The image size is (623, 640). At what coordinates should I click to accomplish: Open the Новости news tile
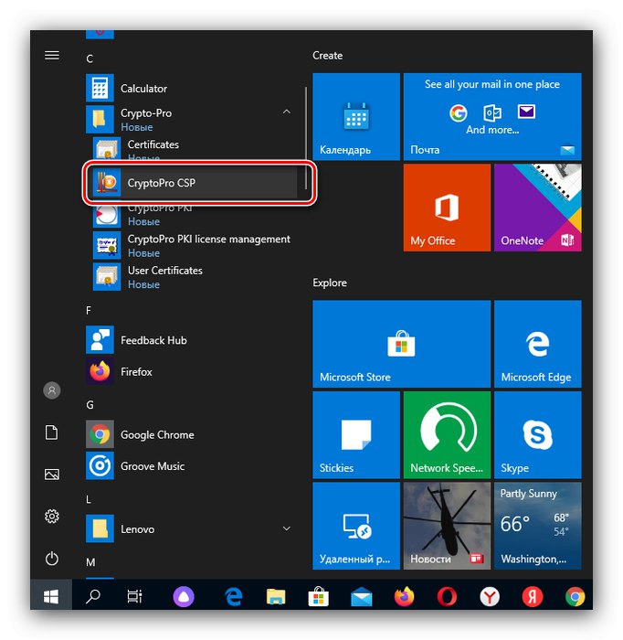point(447,526)
